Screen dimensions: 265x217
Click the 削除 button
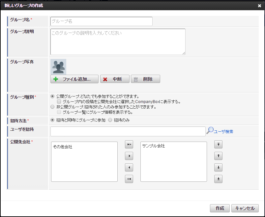pyautogui.click(x=145, y=79)
